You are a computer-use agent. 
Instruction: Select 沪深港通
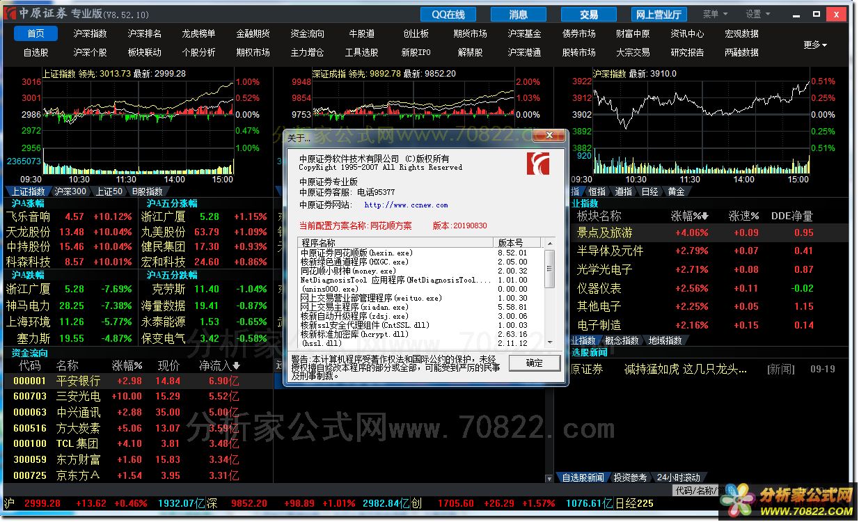[x=525, y=52]
